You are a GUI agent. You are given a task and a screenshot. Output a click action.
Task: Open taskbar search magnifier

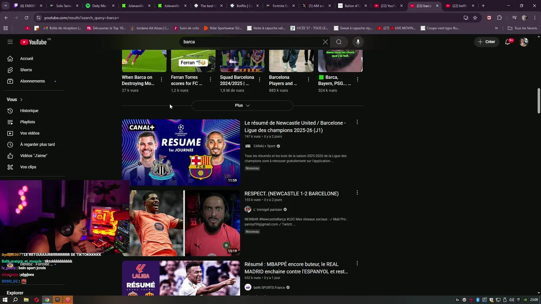click(x=16, y=300)
